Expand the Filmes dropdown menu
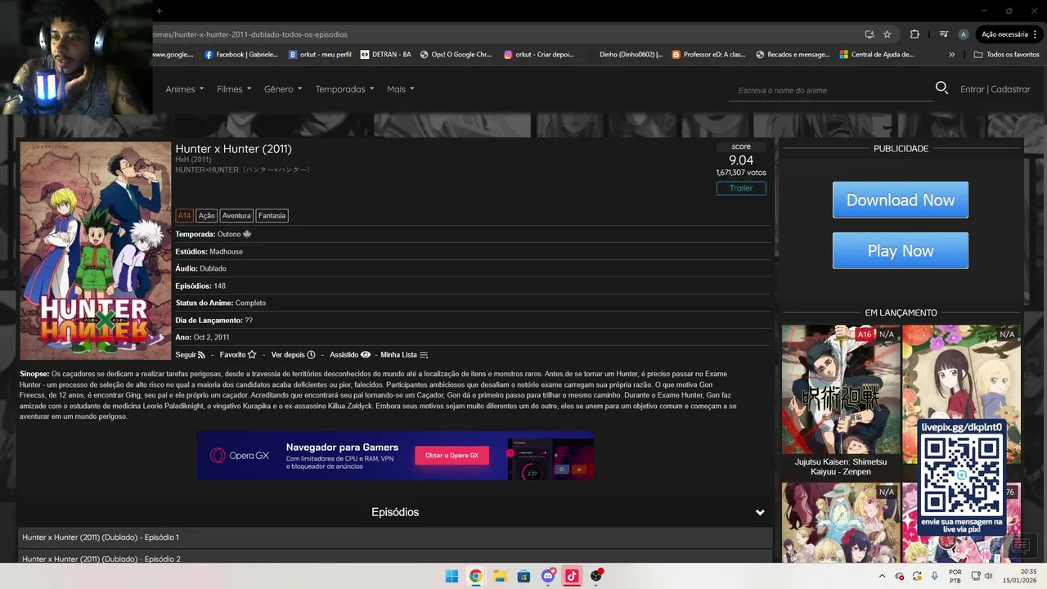Screen dimensions: 1047x589 [234, 88]
